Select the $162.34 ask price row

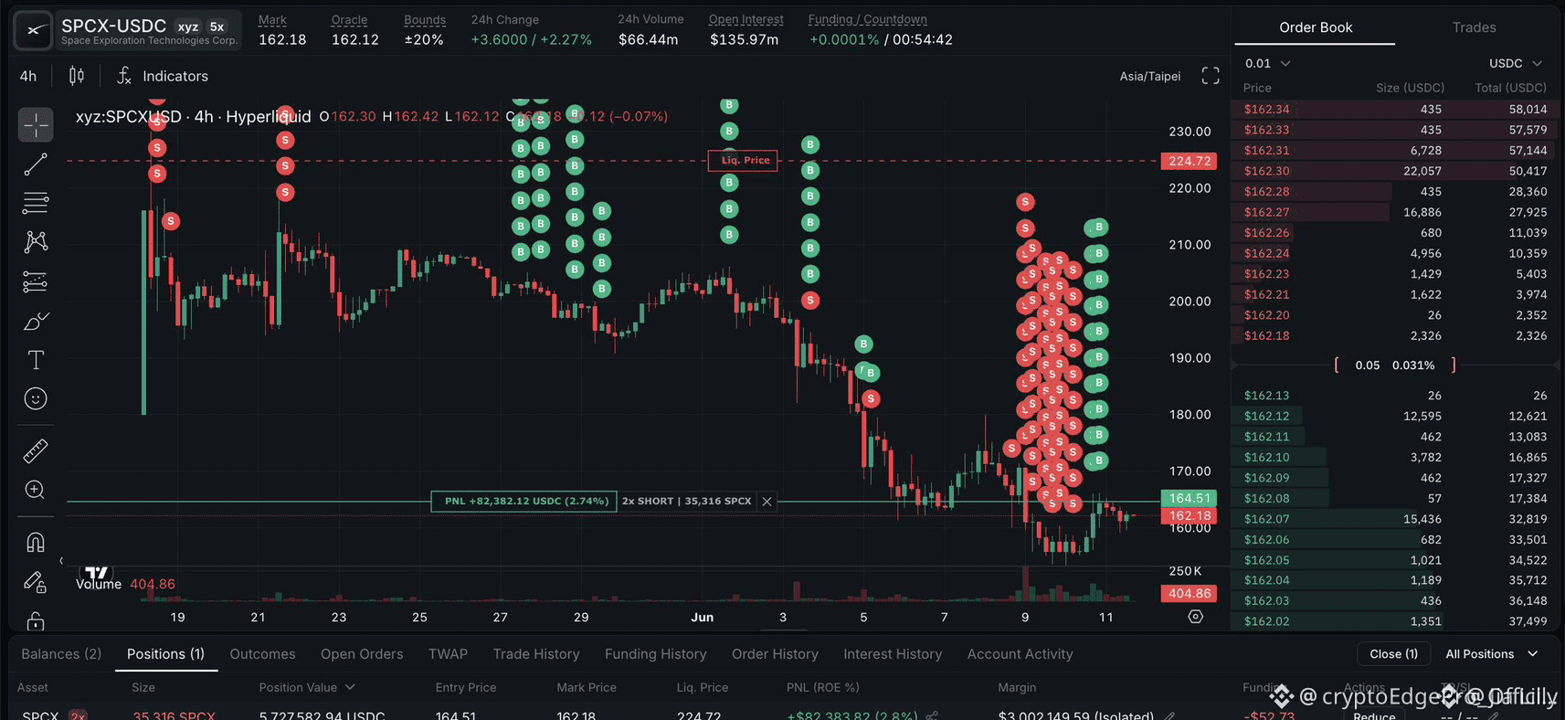(1394, 109)
